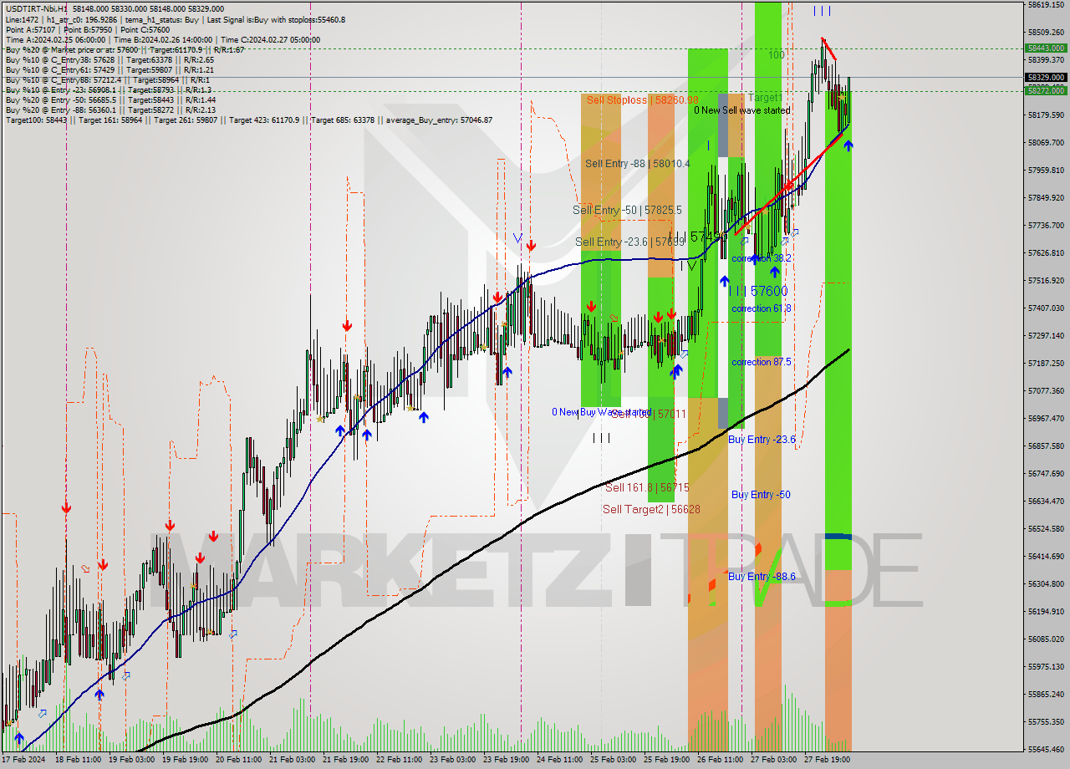
Task: Click the green 58443.000 price tag
Action: click(1046, 48)
